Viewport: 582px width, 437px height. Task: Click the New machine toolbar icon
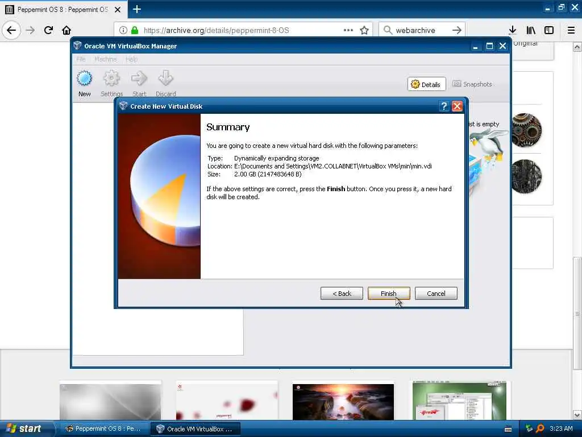pyautogui.click(x=84, y=84)
